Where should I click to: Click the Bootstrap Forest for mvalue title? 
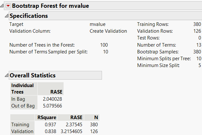point(50,6)
